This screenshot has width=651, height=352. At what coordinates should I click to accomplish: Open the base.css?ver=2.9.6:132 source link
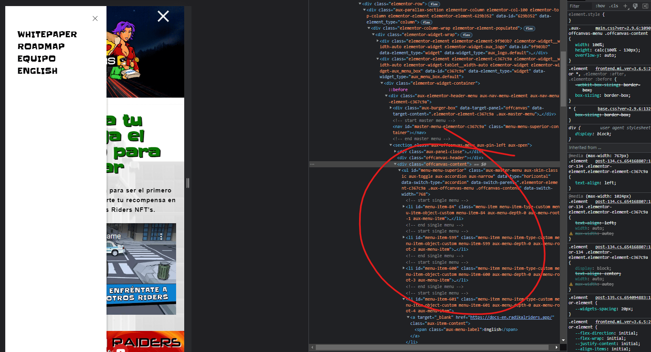click(x=624, y=109)
